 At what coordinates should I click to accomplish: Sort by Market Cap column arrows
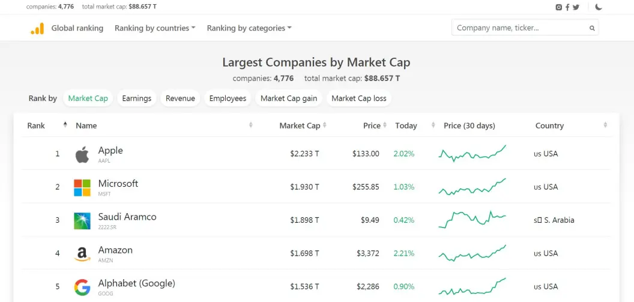point(324,125)
